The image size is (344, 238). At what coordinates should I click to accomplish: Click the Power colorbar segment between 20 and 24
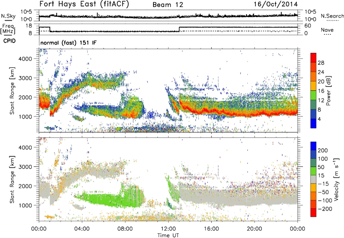313,76
